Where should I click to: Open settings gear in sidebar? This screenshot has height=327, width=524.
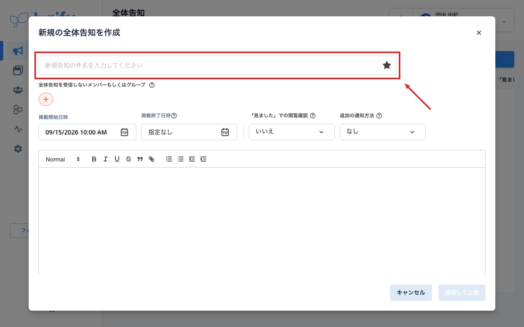pos(18,149)
